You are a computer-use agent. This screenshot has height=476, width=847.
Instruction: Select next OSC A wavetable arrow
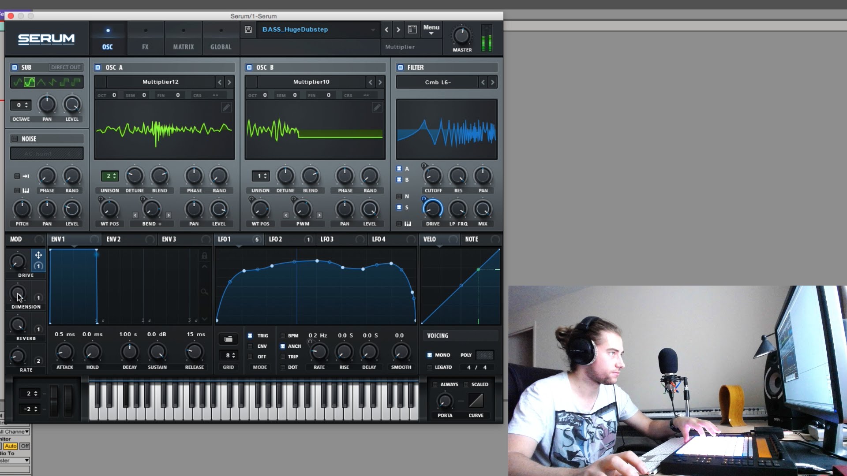click(x=229, y=82)
